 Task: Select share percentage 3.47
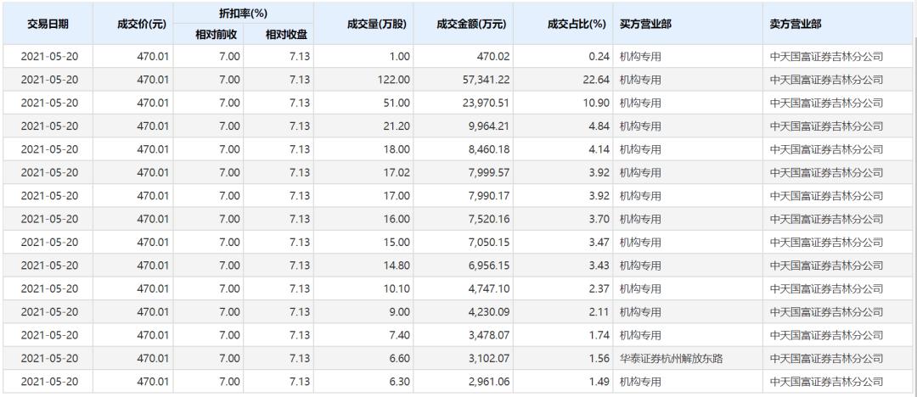point(599,242)
